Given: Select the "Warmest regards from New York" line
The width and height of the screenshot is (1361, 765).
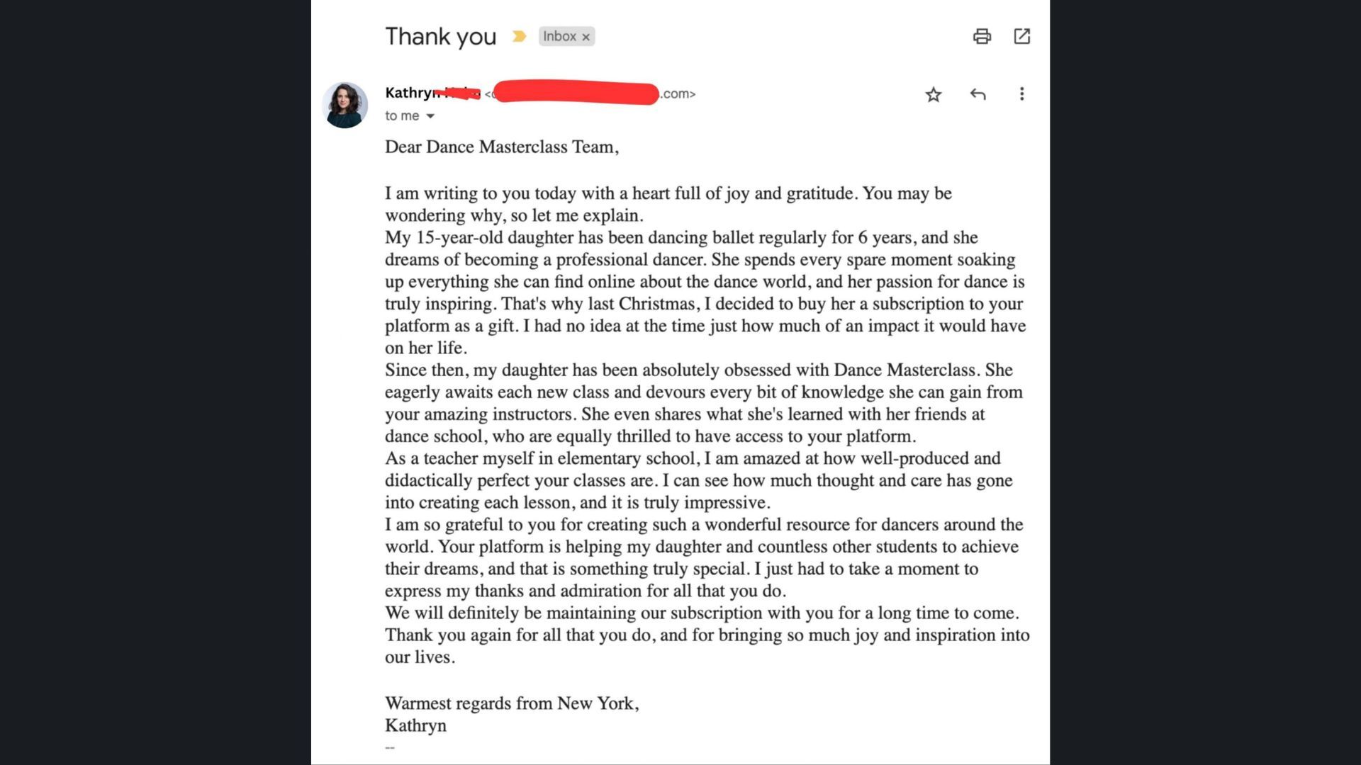Looking at the screenshot, I should [512, 703].
